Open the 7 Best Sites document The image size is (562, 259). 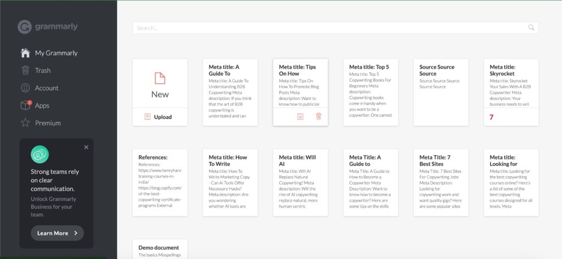(x=441, y=182)
